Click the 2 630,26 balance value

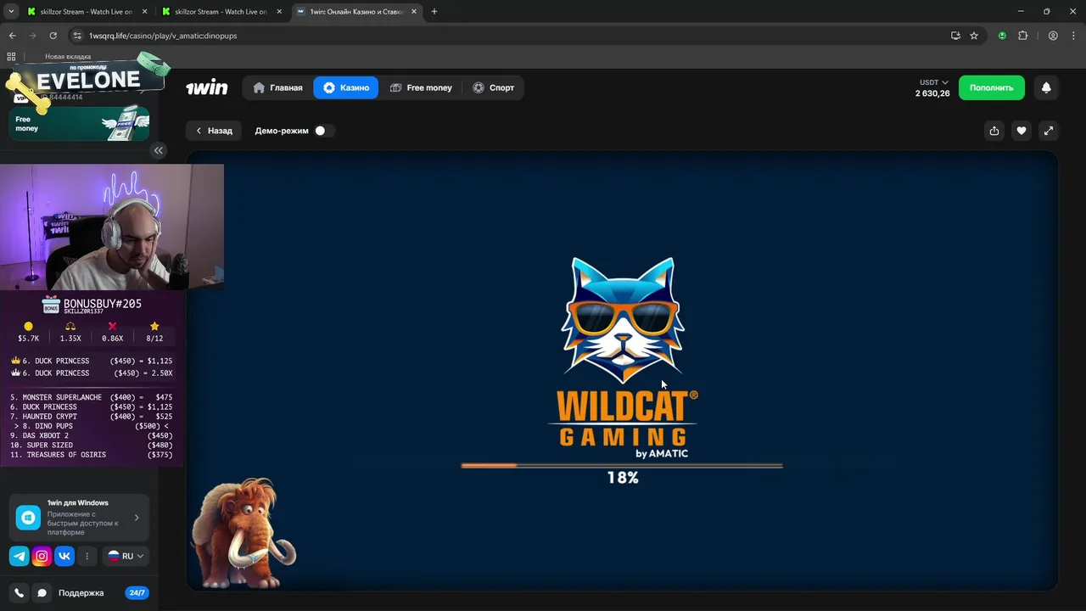932,93
